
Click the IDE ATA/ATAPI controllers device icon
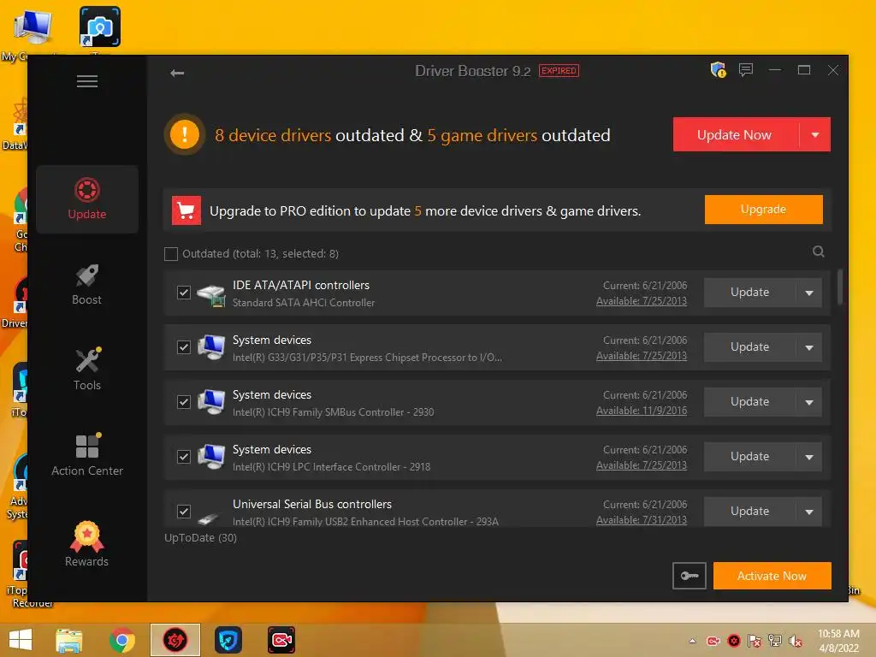(x=211, y=294)
